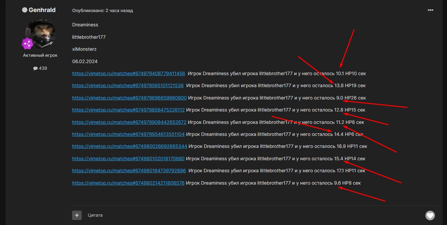Open match link ending in 408779411456
The height and width of the screenshot is (225, 447).
[128, 73]
